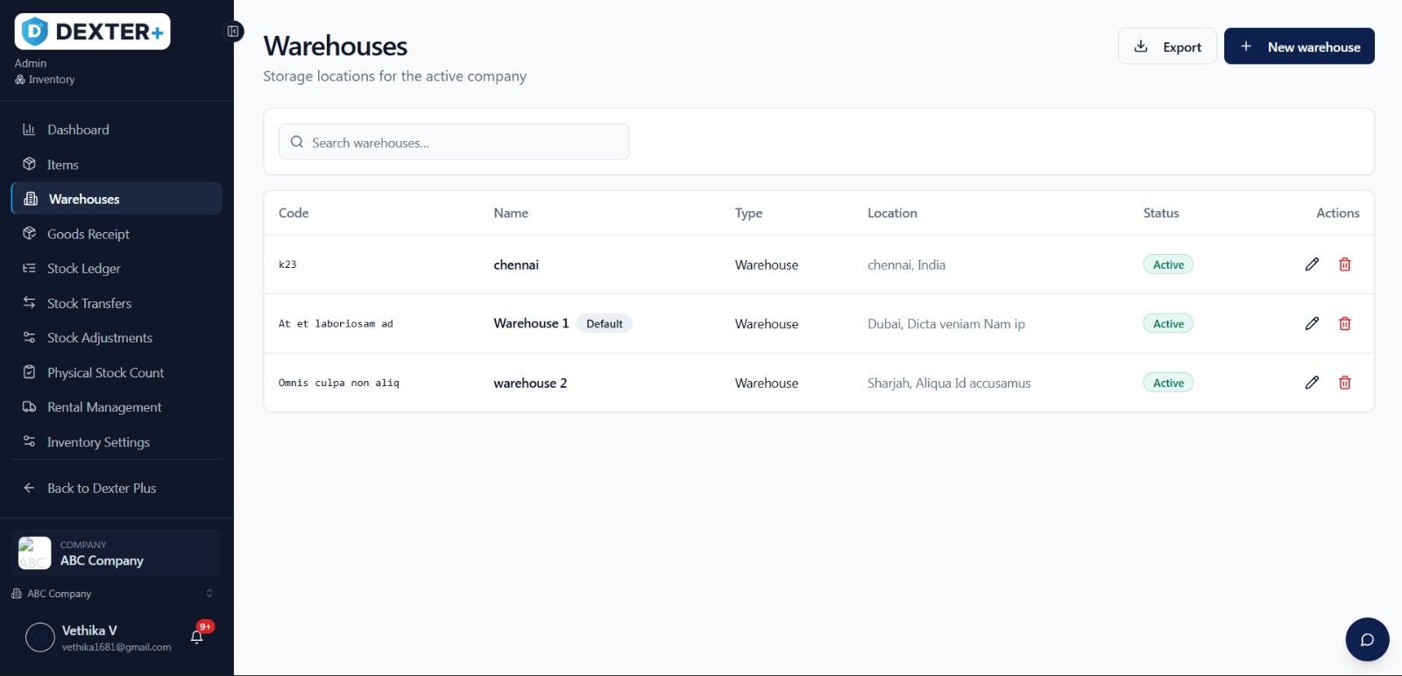Click the 'Omnis culpa non aliq' code

pyautogui.click(x=339, y=383)
